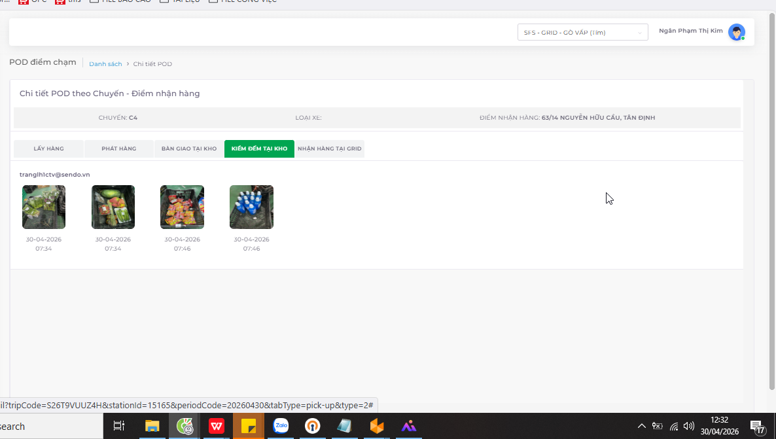The width and height of the screenshot is (776, 439).
Task: Open first photo of bagged vegetables at 07:34
Action: coord(44,207)
